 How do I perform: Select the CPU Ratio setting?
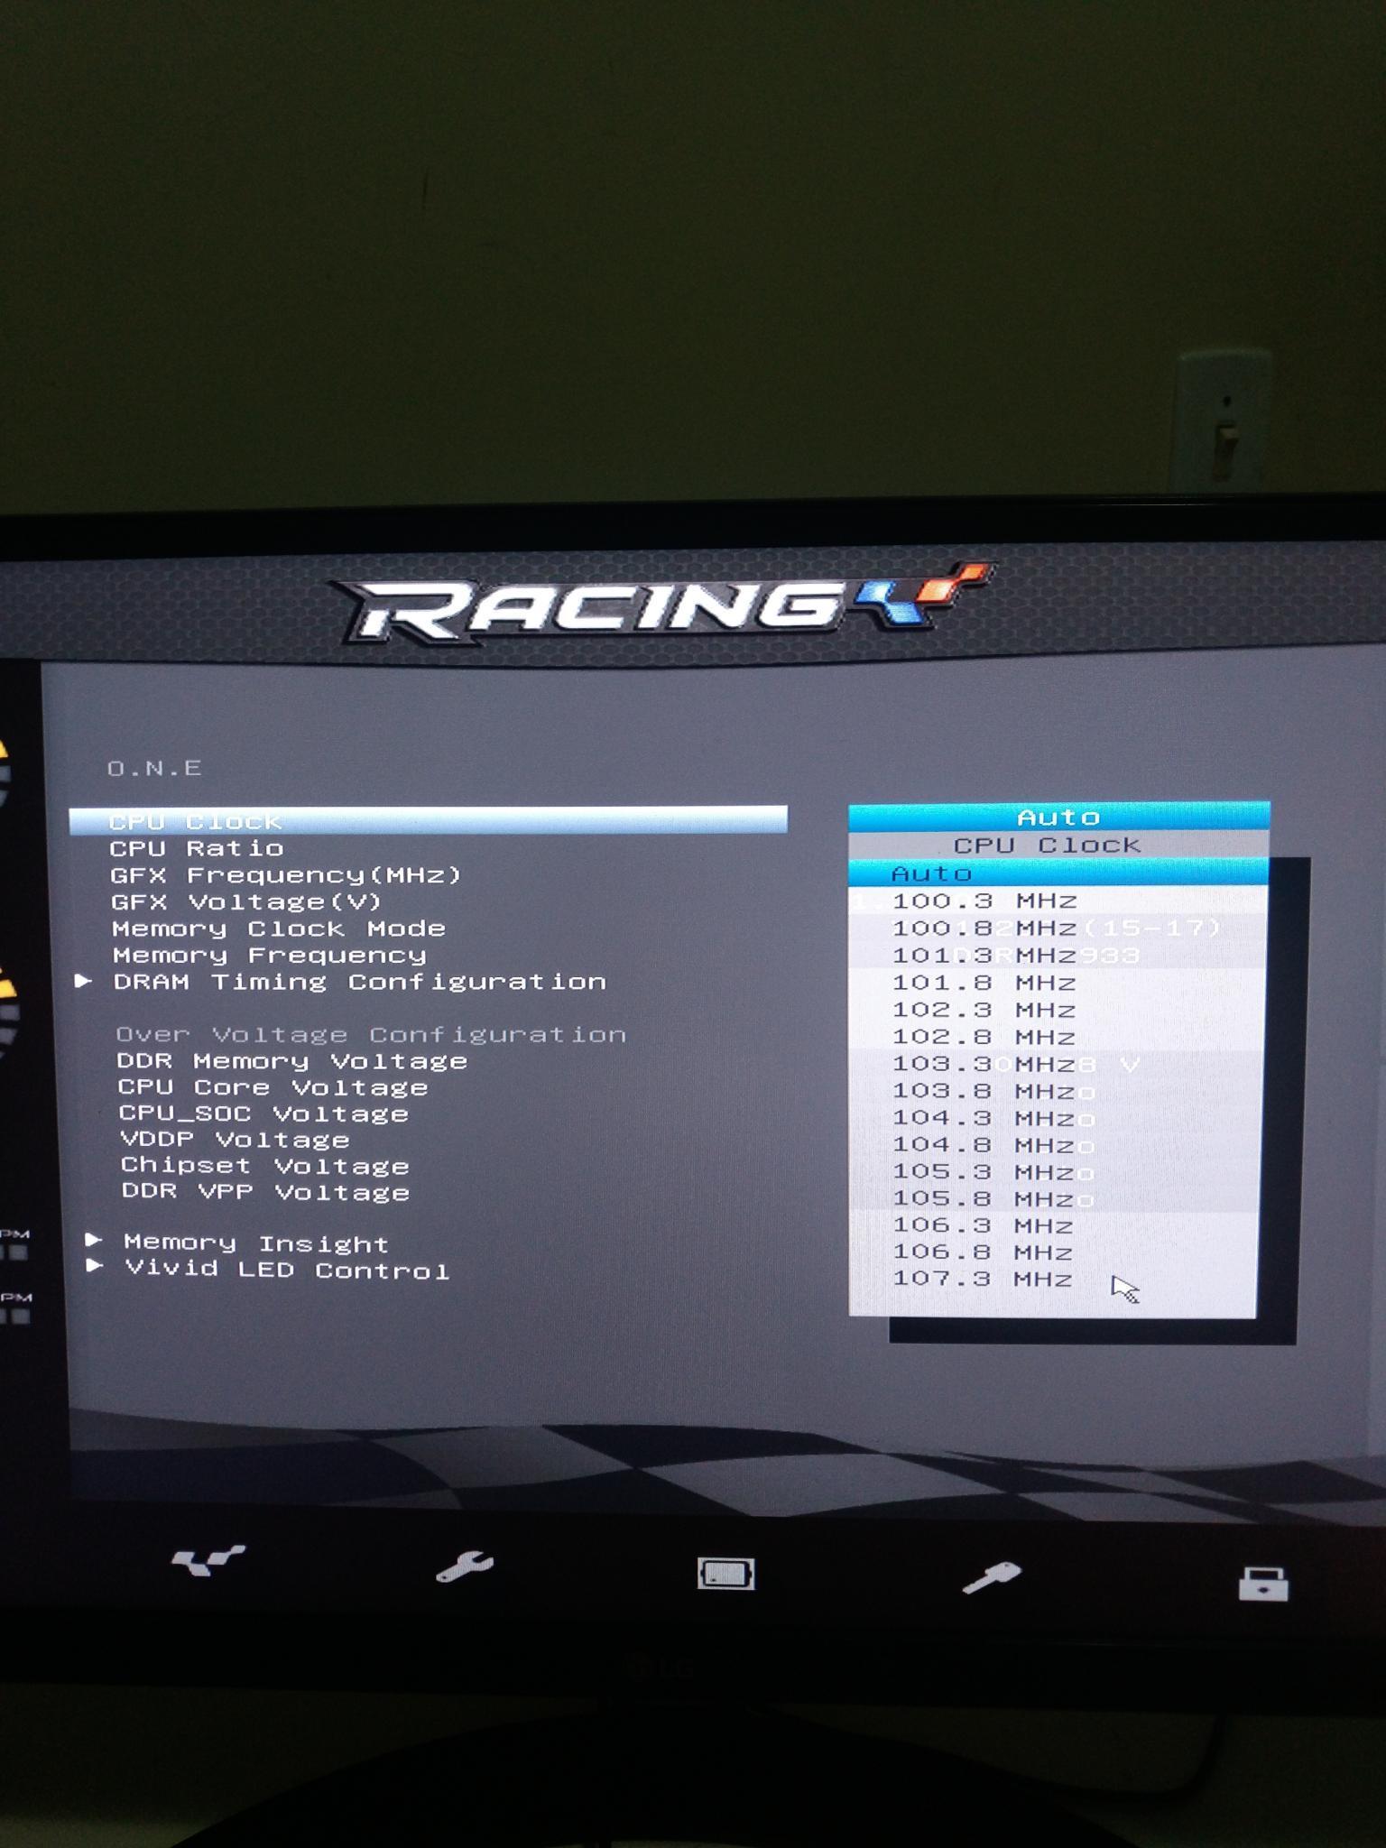197,848
